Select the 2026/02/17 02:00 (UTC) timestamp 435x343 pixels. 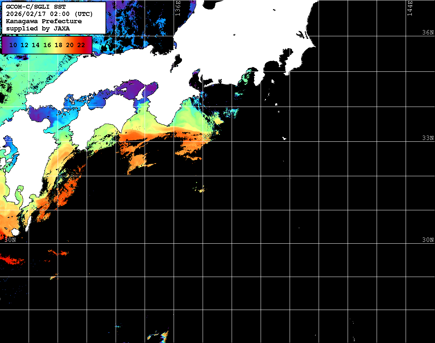[x=49, y=14]
